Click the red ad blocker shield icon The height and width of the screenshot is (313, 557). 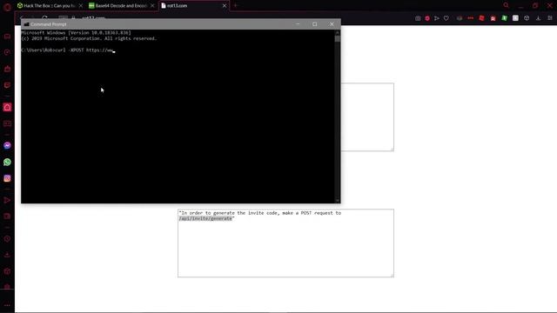coord(427,18)
